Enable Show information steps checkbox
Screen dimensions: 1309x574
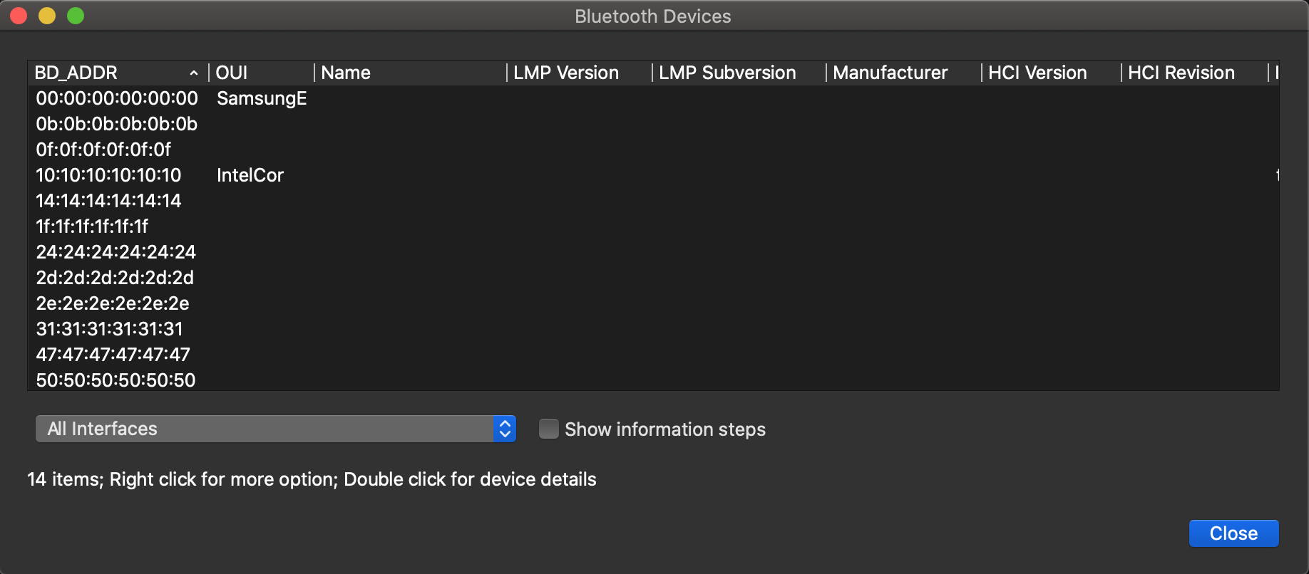click(x=548, y=429)
